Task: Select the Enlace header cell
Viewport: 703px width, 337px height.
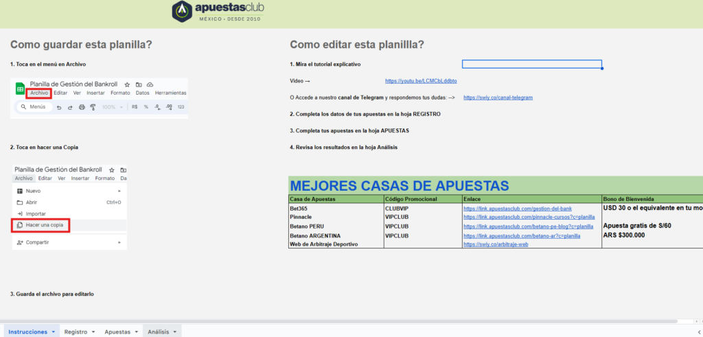Action: click(532, 199)
